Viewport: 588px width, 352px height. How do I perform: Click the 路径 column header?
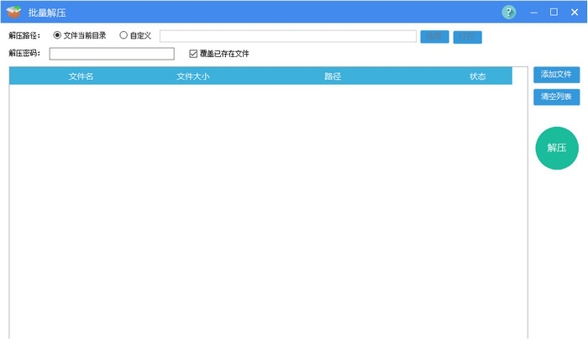[333, 76]
